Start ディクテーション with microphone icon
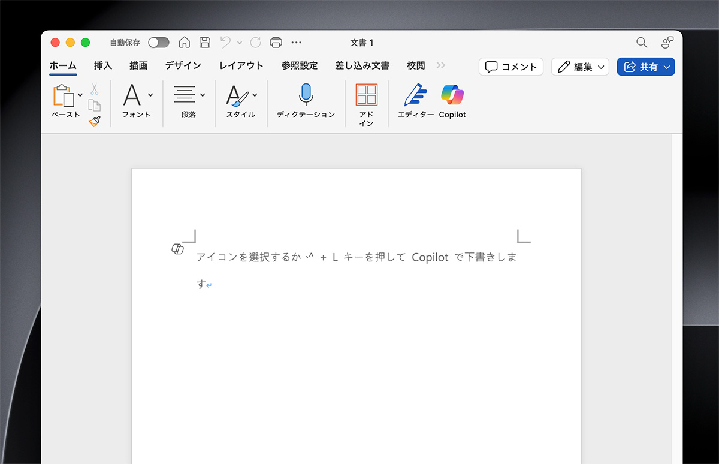This screenshot has width=719, height=464. pyautogui.click(x=306, y=95)
